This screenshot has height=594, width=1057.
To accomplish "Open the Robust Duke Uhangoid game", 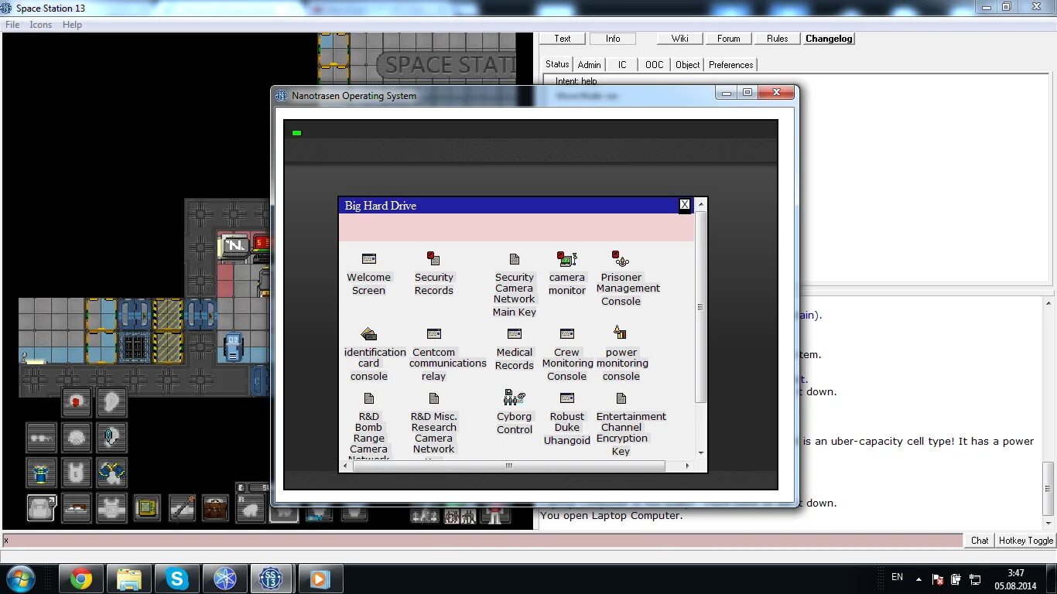I will (x=567, y=398).
